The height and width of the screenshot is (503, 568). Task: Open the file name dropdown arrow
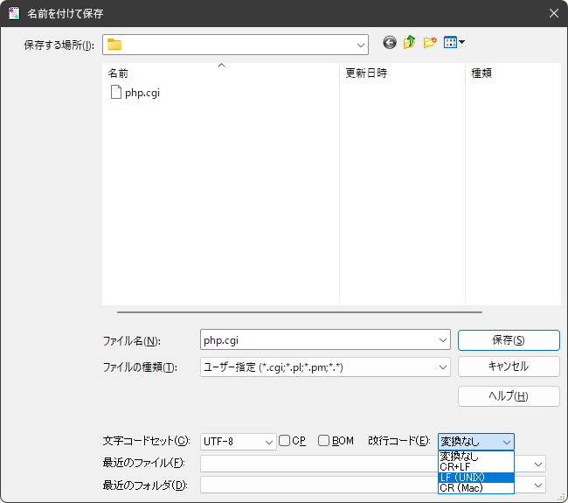coord(443,340)
